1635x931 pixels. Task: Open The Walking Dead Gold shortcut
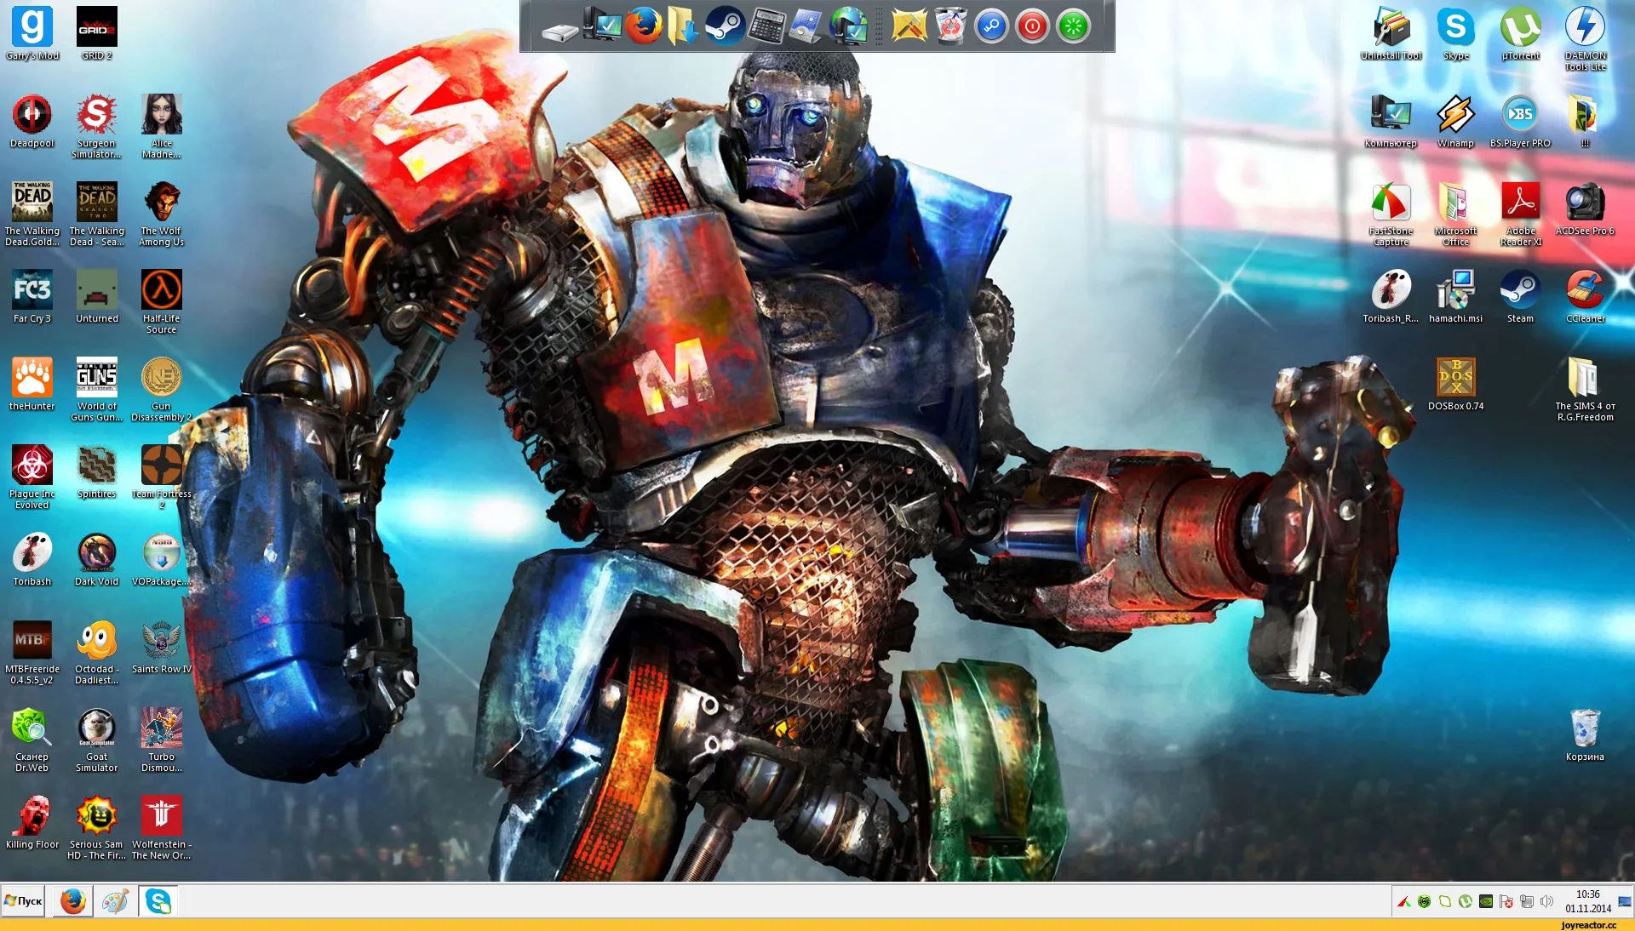(32, 214)
